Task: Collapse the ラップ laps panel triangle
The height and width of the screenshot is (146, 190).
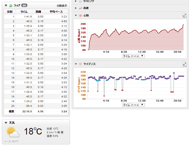Action: [x=6, y=5]
